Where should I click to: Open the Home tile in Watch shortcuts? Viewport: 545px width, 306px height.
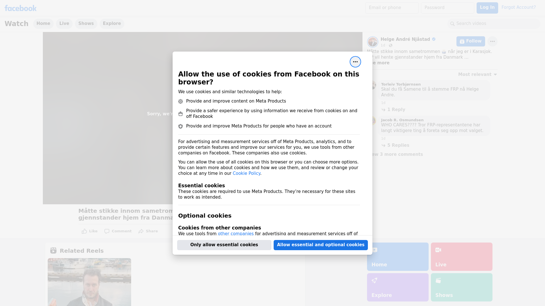click(398, 257)
